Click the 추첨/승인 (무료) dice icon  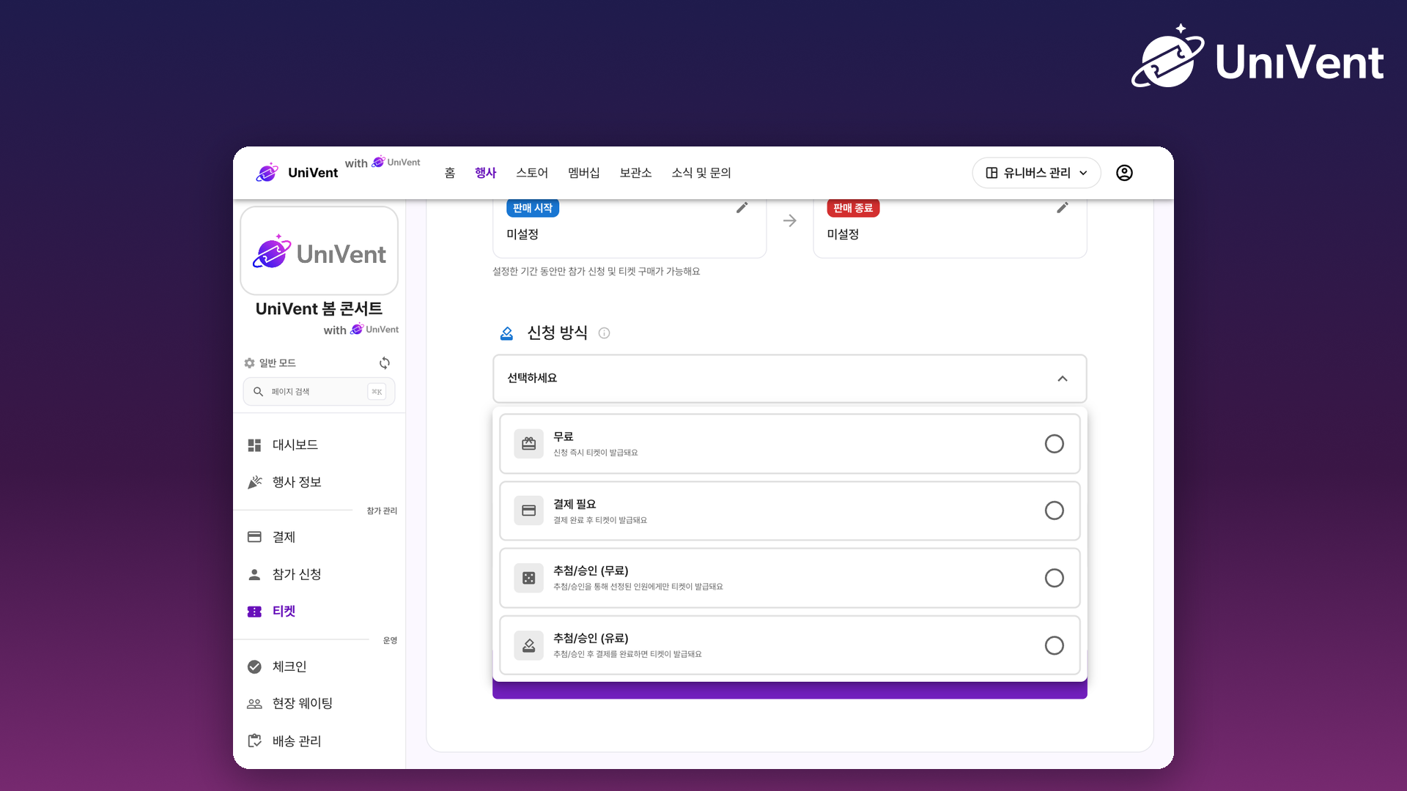point(528,578)
